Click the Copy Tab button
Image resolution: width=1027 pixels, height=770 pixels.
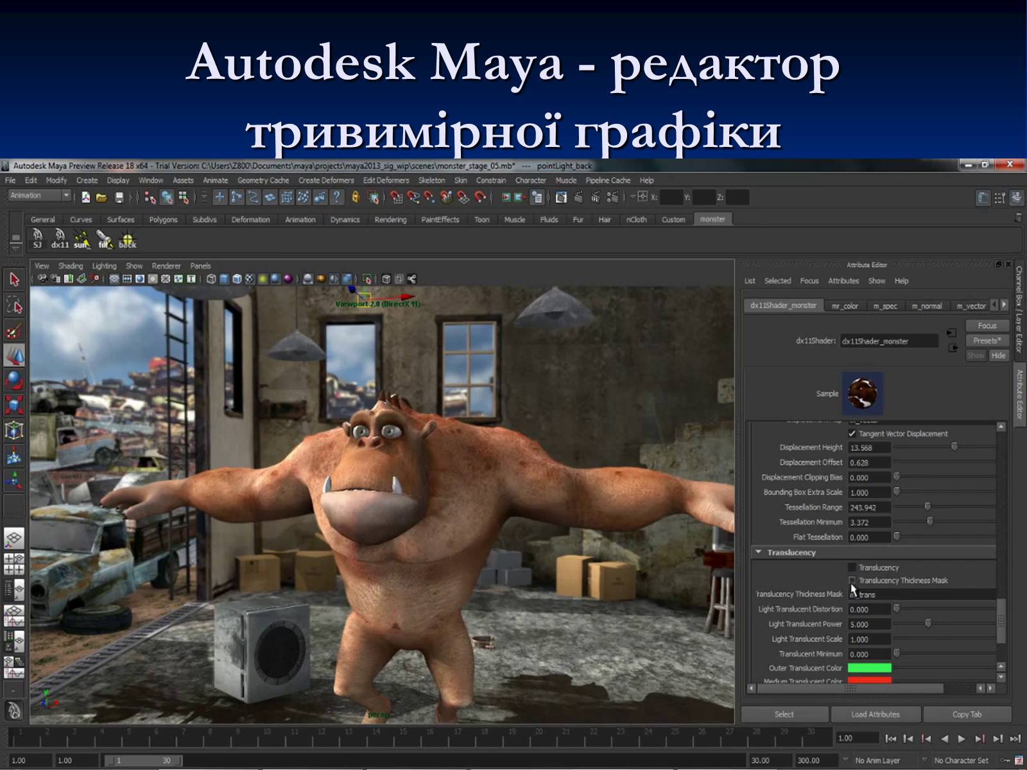(x=967, y=714)
